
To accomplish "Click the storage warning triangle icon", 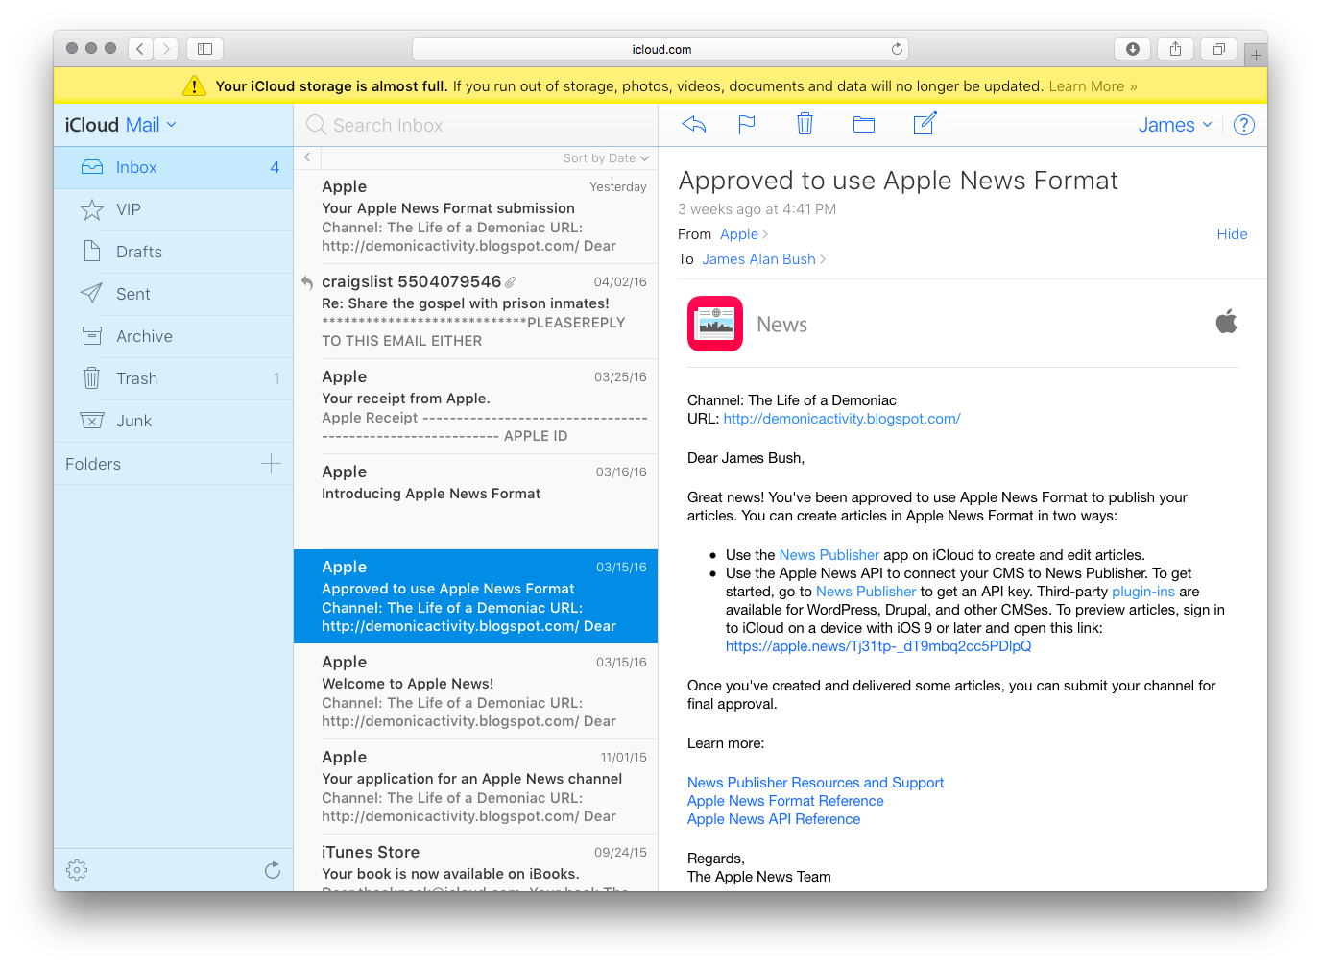I will pyautogui.click(x=194, y=85).
